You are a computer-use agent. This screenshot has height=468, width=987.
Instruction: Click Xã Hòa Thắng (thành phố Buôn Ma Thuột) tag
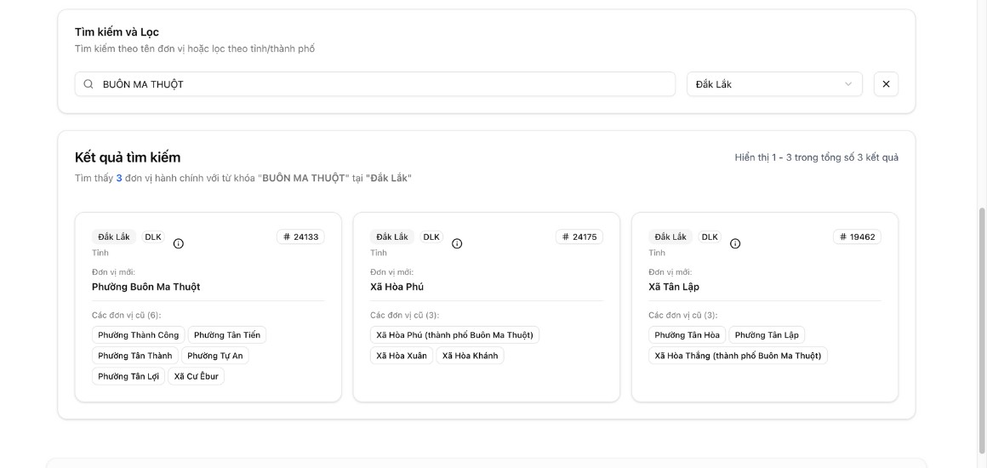pos(738,356)
